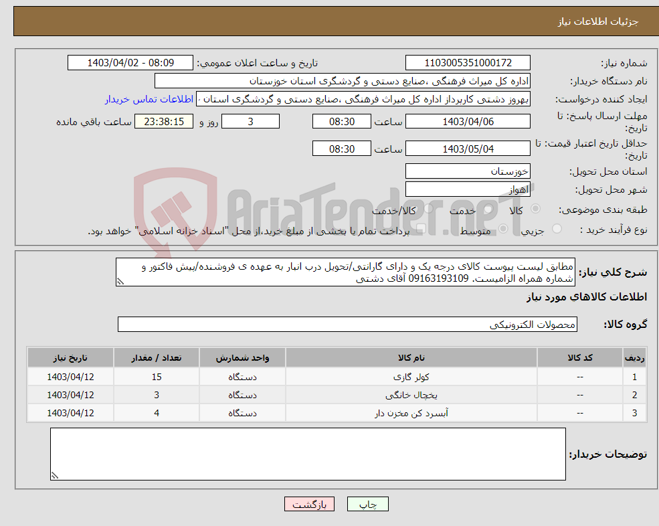The height and width of the screenshot is (526, 659).
Task: Click the ردیف column header
Action: tap(635, 357)
